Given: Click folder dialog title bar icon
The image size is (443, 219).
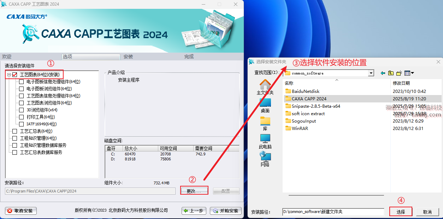Looking at the screenshot, I should 252,62.
